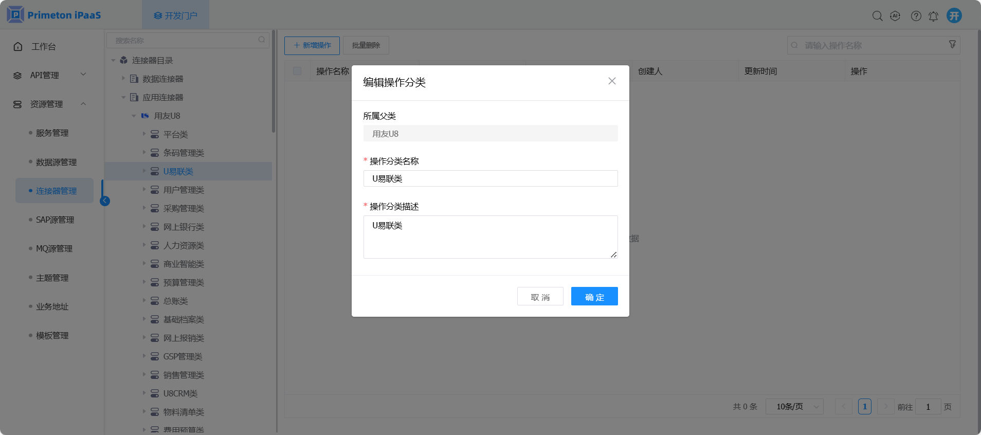Open SAP源管理 in the sidebar
Image resolution: width=981 pixels, height=435 pixels.
click(x=55, y=220)
